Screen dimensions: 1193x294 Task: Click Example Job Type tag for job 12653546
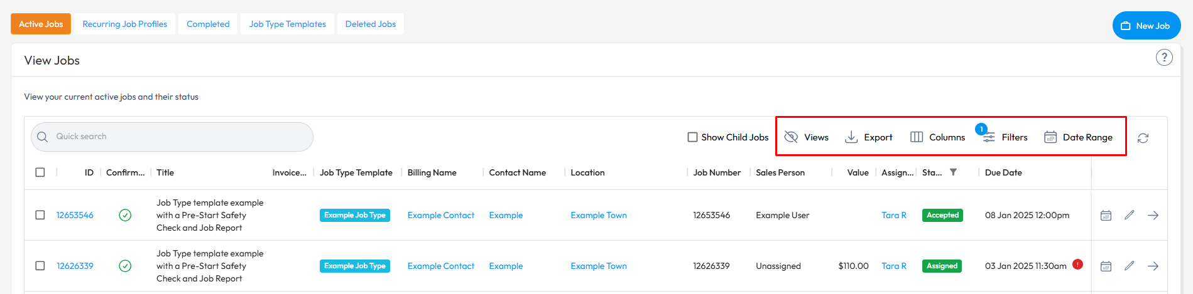pos(355,215)
